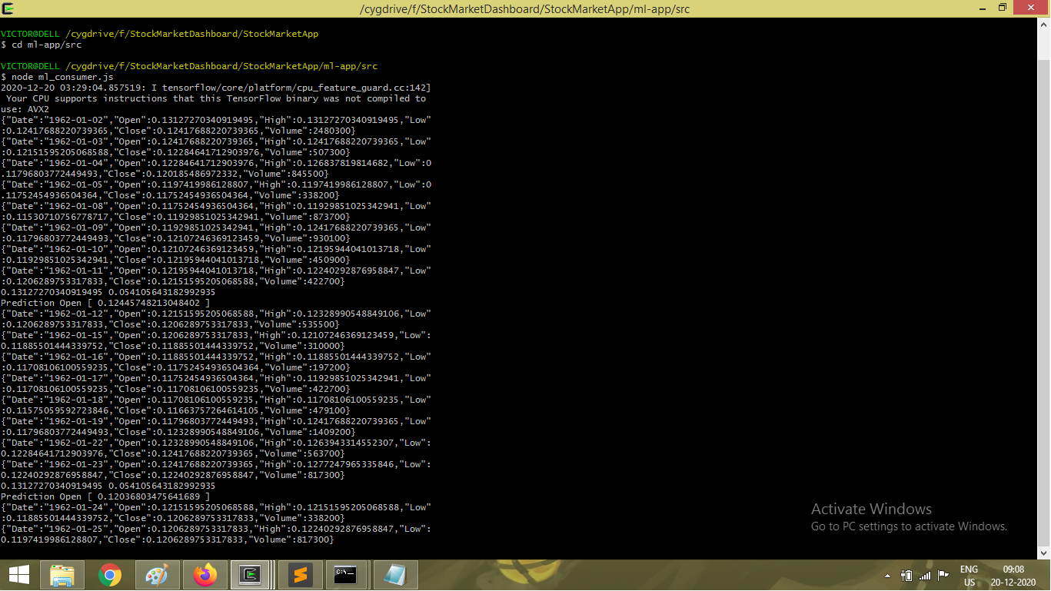Click the row with Date "1962-01-08"
The width and height of the screenshot is (1051, 591).
216,211
